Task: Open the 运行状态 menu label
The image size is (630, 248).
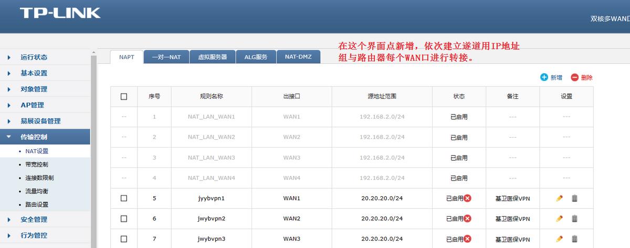Action: click(34, 57)
